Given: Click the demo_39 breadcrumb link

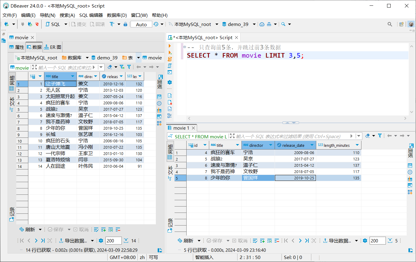Looking at the screenshot, I should pos(105,58).
